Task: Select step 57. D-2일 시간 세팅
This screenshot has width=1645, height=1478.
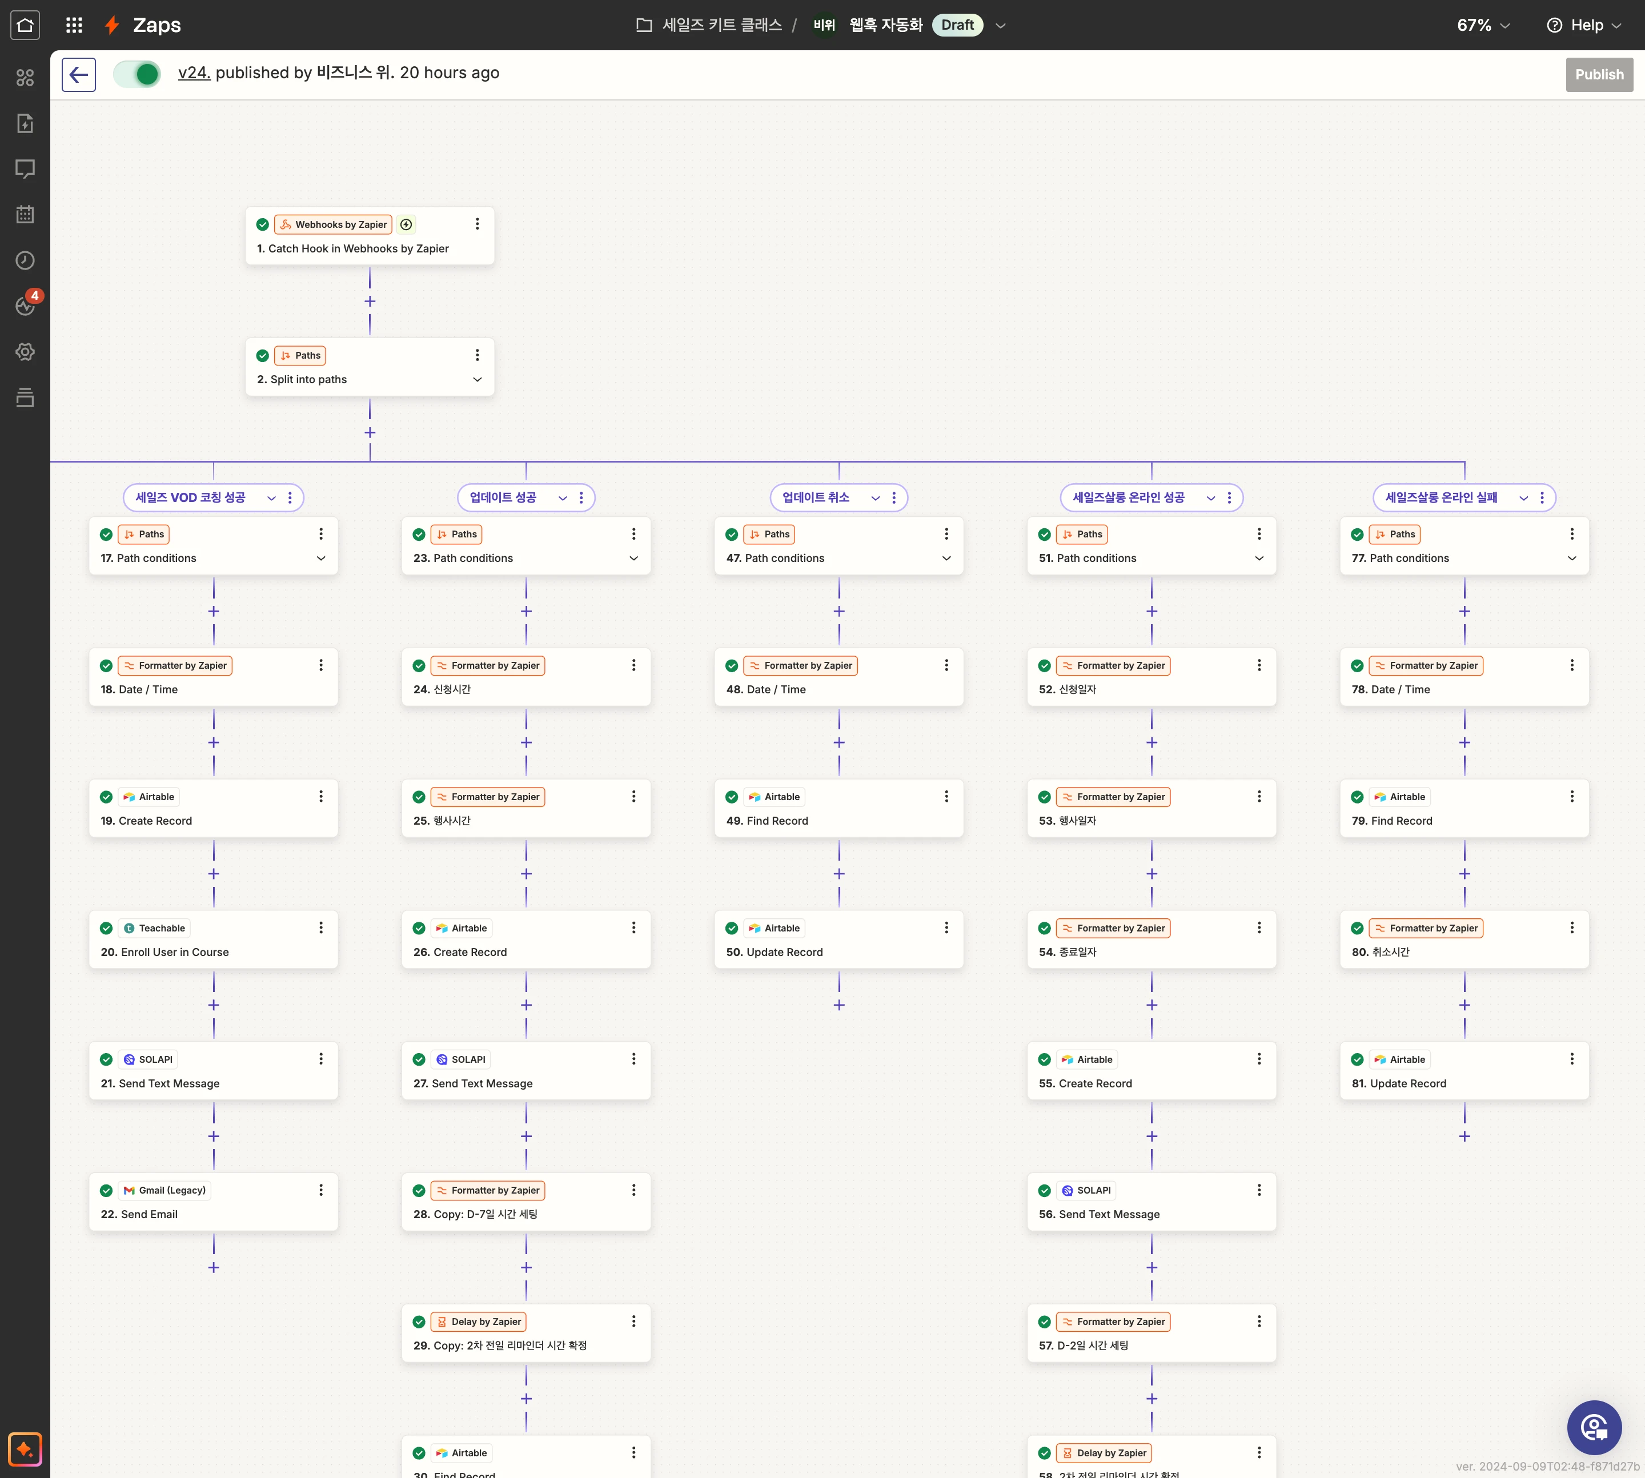Action: tap(1152, 1334)
